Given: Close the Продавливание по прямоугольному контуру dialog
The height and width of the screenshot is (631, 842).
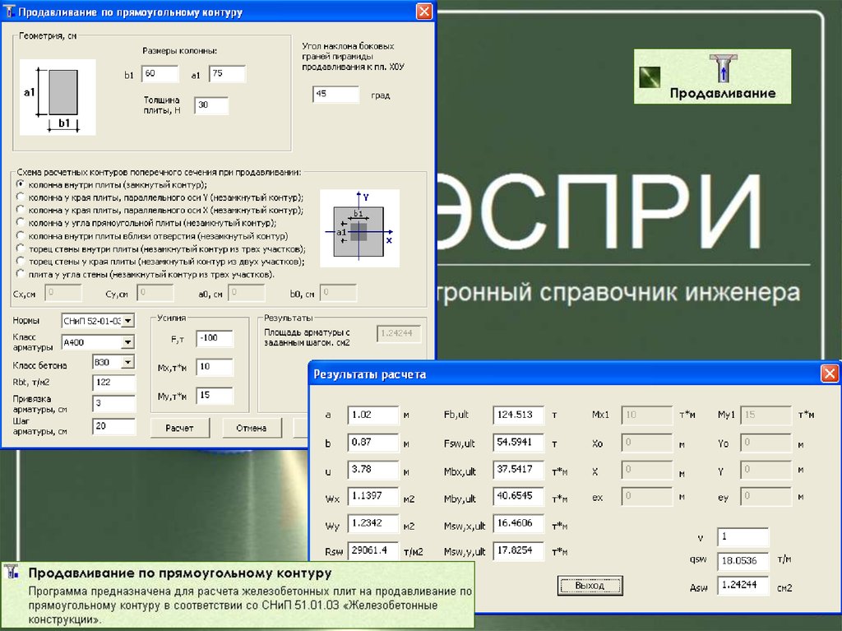Looking at the screenshot, I should click(x=424, y=12).
